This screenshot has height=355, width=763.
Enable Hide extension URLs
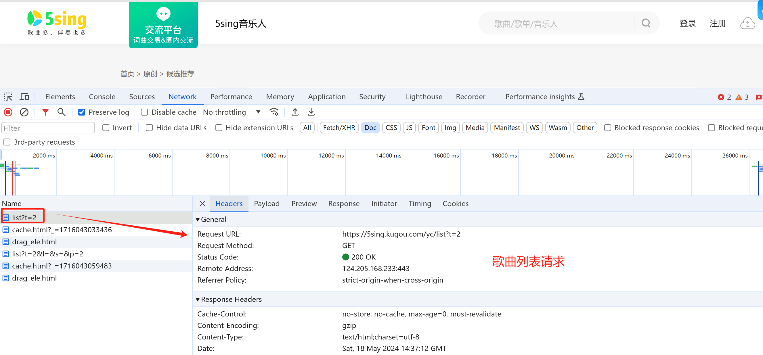coord(219,128)
